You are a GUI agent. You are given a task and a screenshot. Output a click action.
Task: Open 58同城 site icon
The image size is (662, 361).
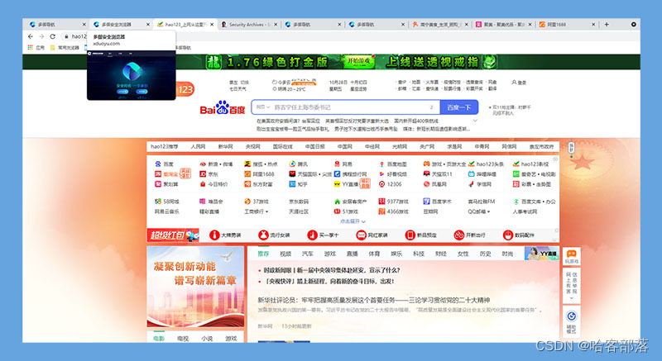coord(158,202)
